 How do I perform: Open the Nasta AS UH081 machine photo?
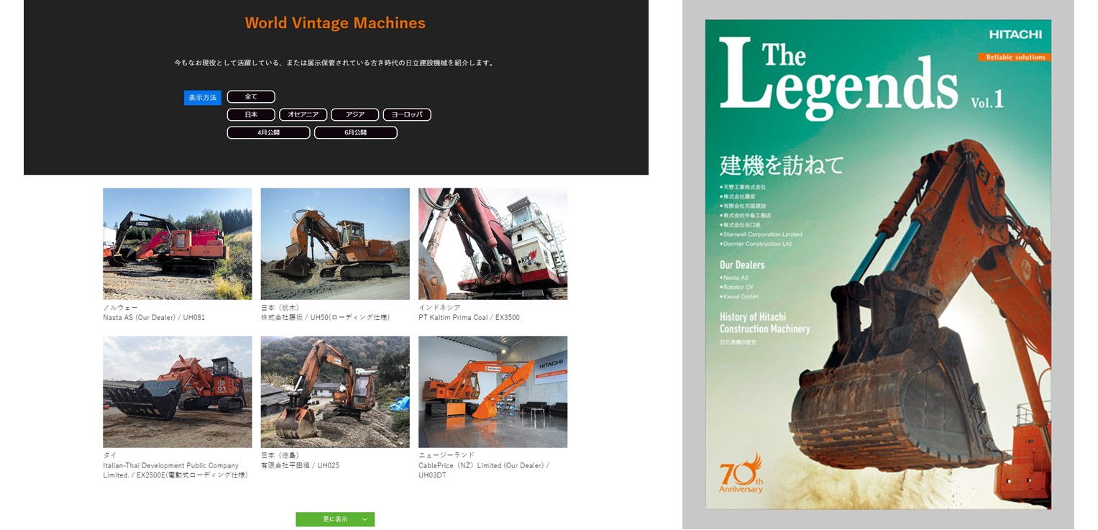tap(177, 244)
